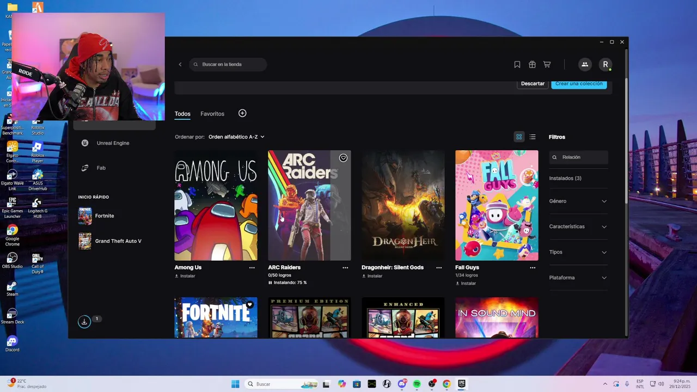The image size is (697, 392).
Task: Open the ARC Raiders three-dots menu
Action: tap(345, 268)
